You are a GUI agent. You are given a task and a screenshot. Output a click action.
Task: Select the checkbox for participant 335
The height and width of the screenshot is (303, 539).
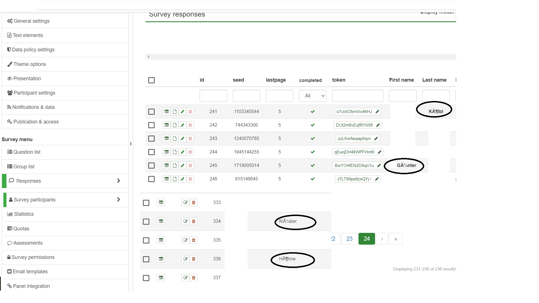point(146,240)
